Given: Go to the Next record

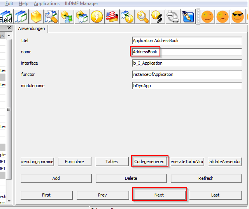Looking at the screenshot, I should tap(160, 195).
